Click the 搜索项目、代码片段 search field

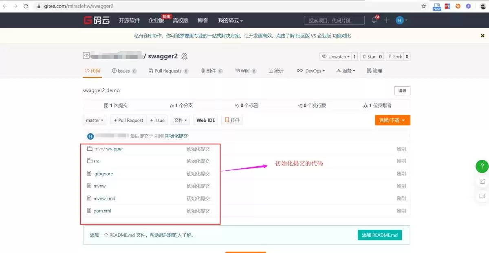pyautogui.click(x=334, y=20)
